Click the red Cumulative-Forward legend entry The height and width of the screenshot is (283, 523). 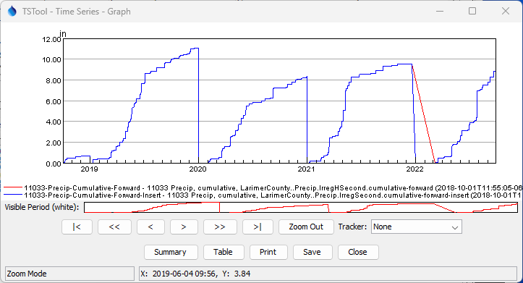[263, 188]
